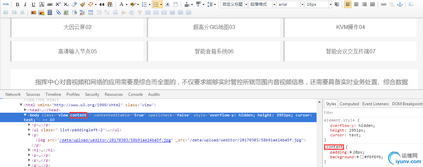Expand the h1 element node
This screenshot has width=423, height=167.
(29, 150)
